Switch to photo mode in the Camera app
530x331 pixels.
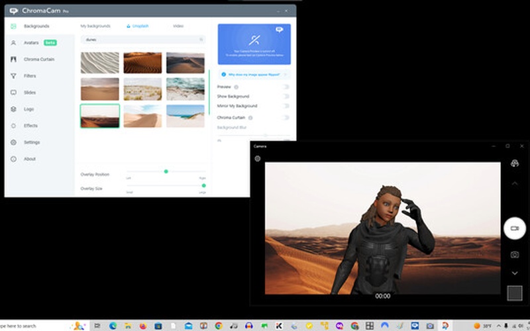(515, 254)
